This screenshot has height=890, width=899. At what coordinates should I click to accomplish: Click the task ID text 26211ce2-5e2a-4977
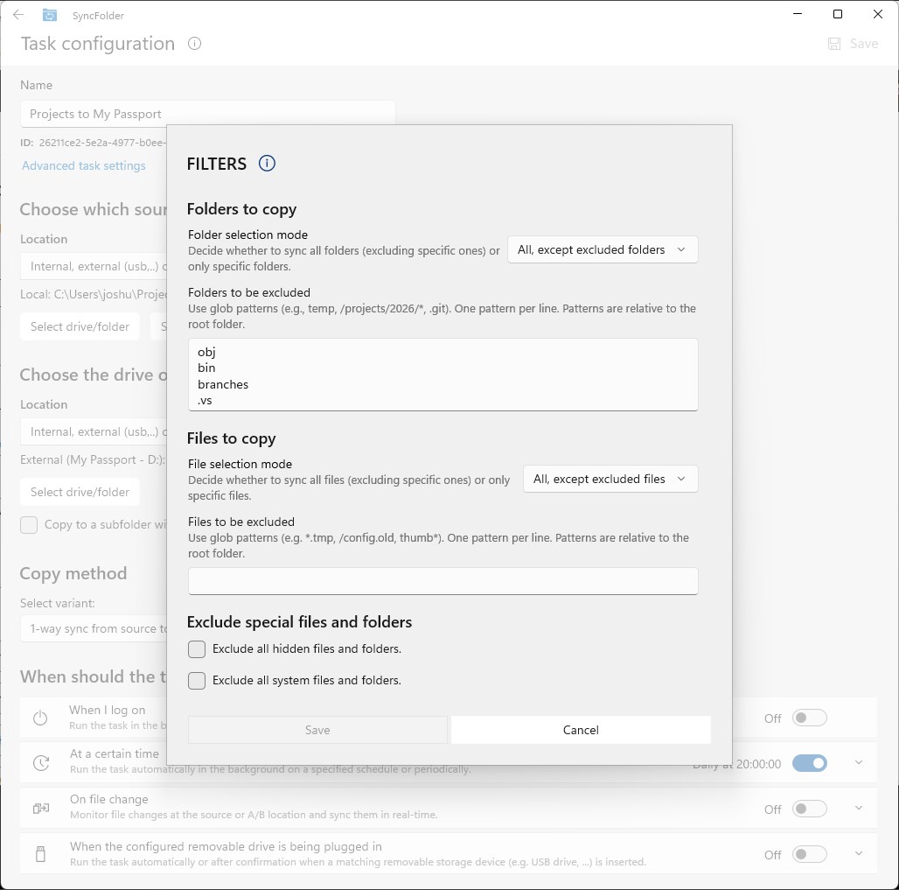(102, 143)
